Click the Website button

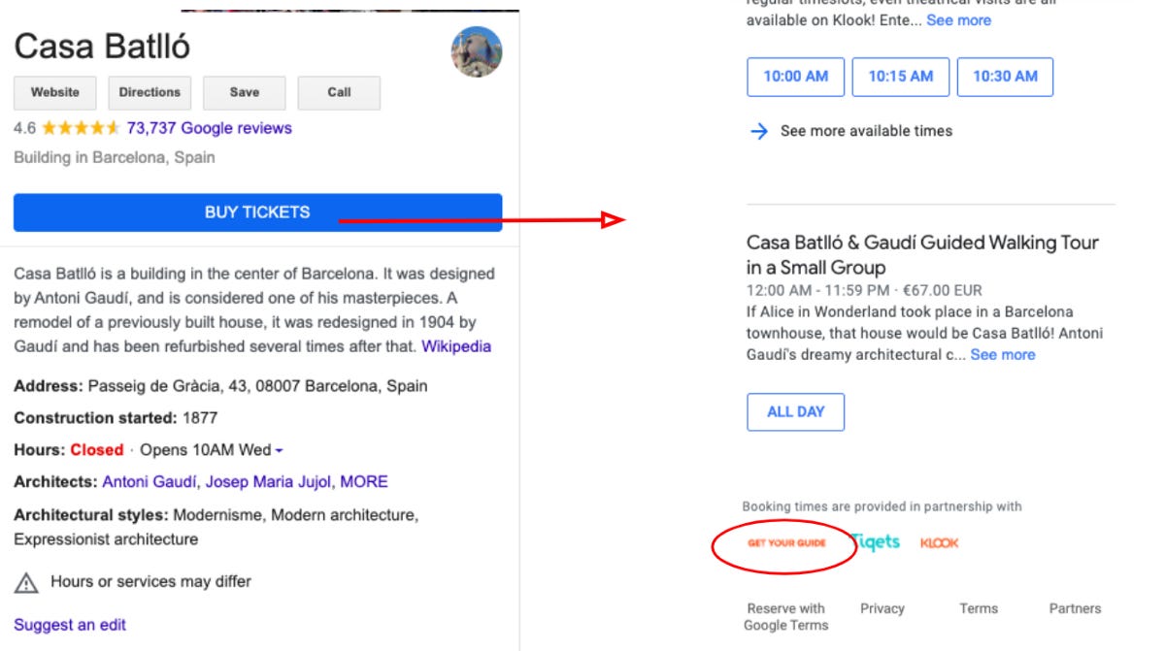pyautogui.click(x=54, y=92)
